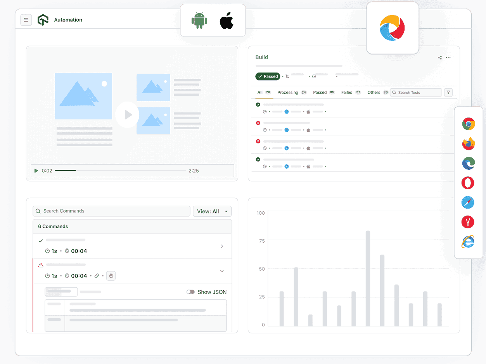The image size is (486, 364).
Task: Open the three-dot menu in Build panel
Action: pyautogui.click(x=448, y=57)
